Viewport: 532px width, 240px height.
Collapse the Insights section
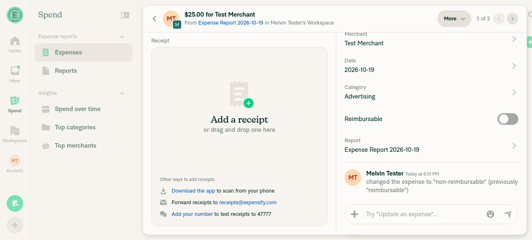pos(122,93)
